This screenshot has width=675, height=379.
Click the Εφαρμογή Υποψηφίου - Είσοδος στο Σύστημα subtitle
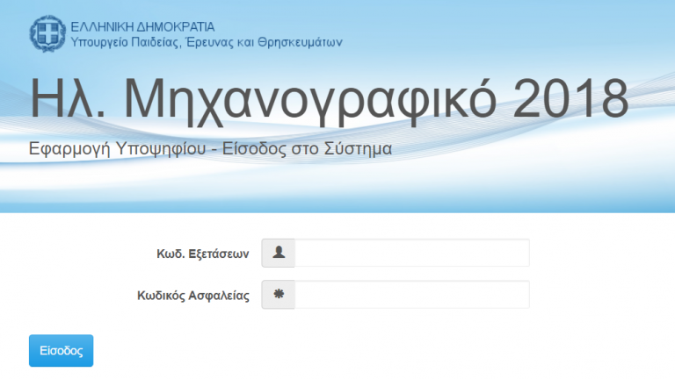(211, 149)
